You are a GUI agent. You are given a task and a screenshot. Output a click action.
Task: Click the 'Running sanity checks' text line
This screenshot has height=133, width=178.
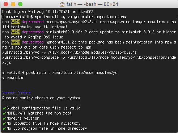click(x=41, y=98)
